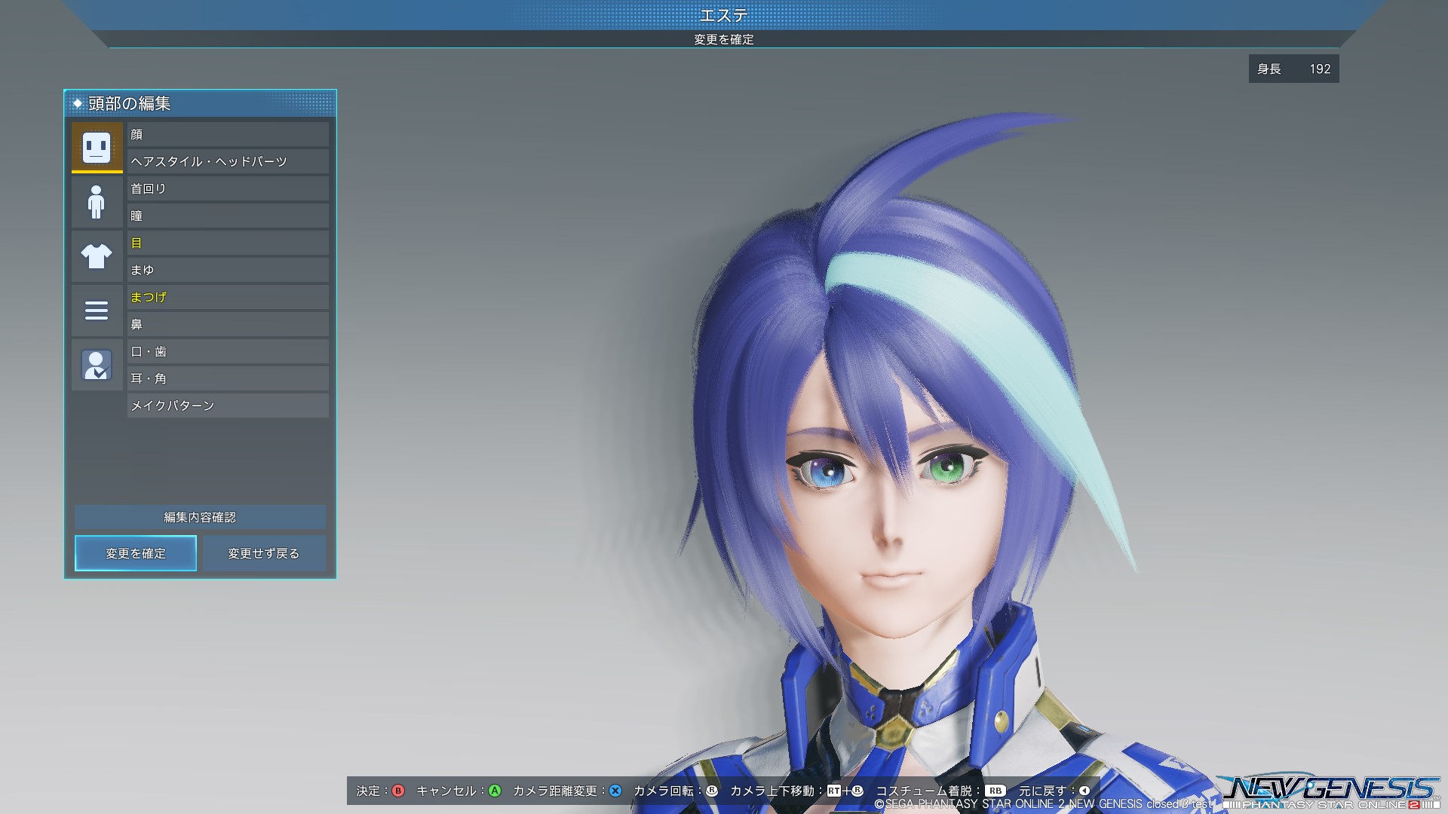Confirm changes with 変更を確定 button
Viewport: 1448px width, 814px height.
(x=136, y=553)
